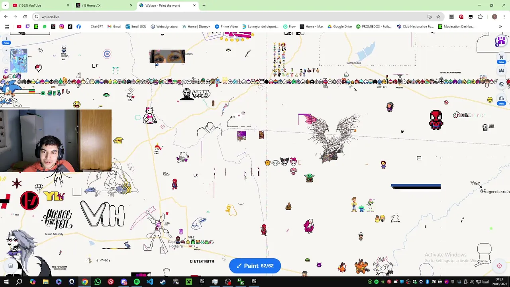Open Visual Studio Code from the taskbar
The image size is (510, 287).
click(150, 282)
